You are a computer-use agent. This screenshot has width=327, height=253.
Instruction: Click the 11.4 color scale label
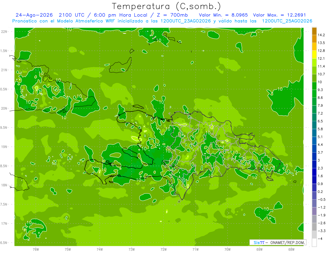pyautogui.click(x=322, y=66)
